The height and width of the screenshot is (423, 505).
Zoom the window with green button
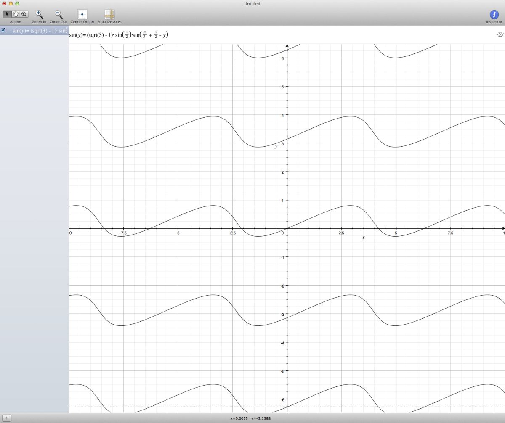(17, 3)
